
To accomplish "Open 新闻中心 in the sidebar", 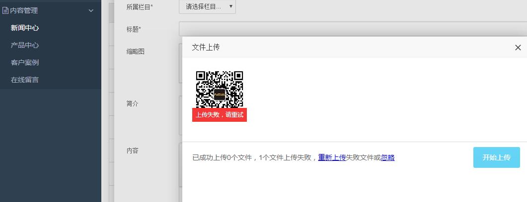I will 24,28.
